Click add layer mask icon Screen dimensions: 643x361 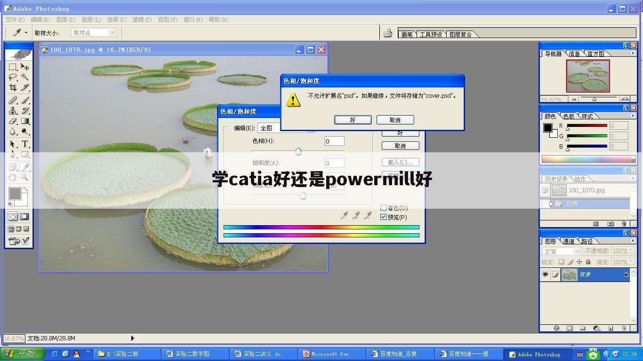click(x=570, y=328)
